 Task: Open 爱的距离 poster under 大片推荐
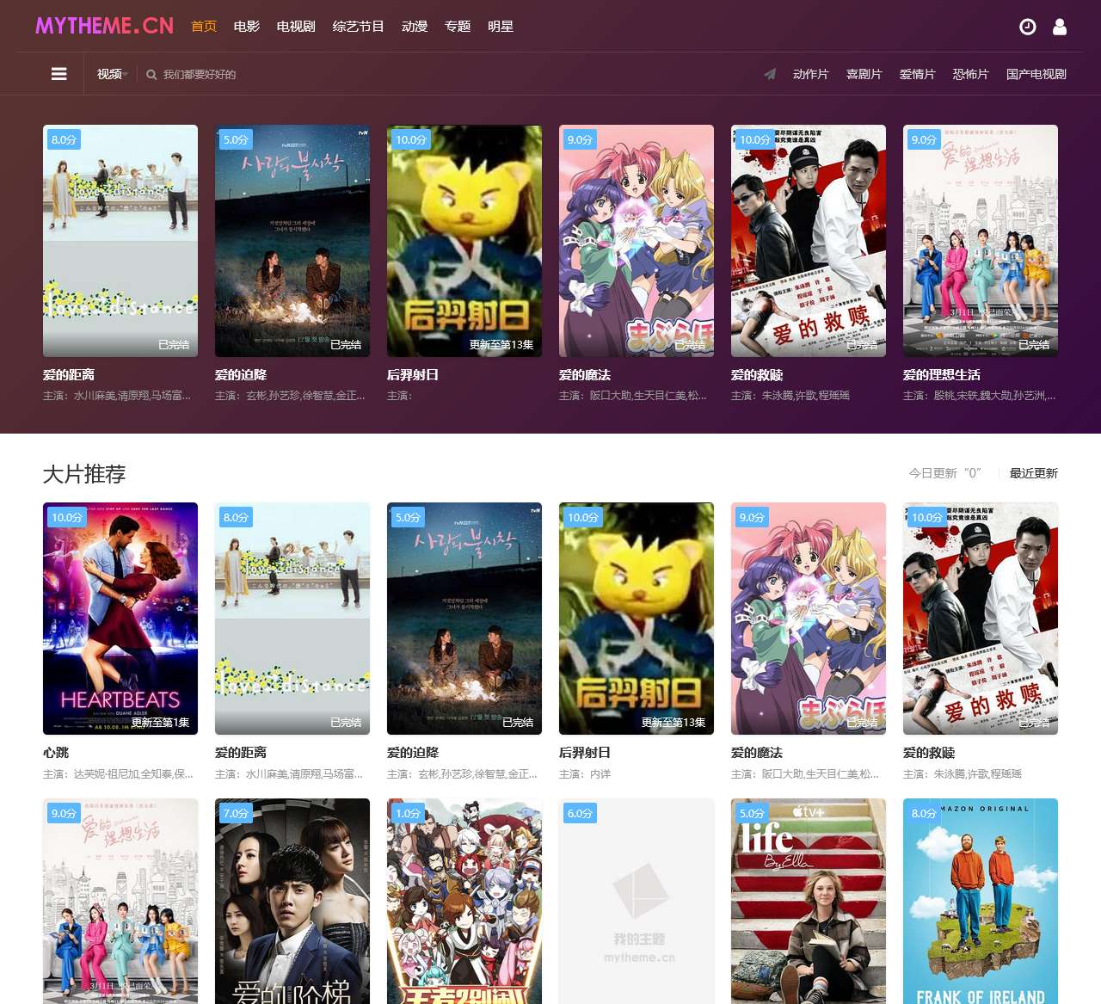(292, 619)
